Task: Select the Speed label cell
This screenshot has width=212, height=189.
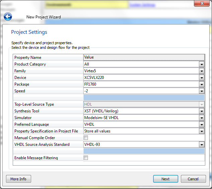Action: point(48,91)
